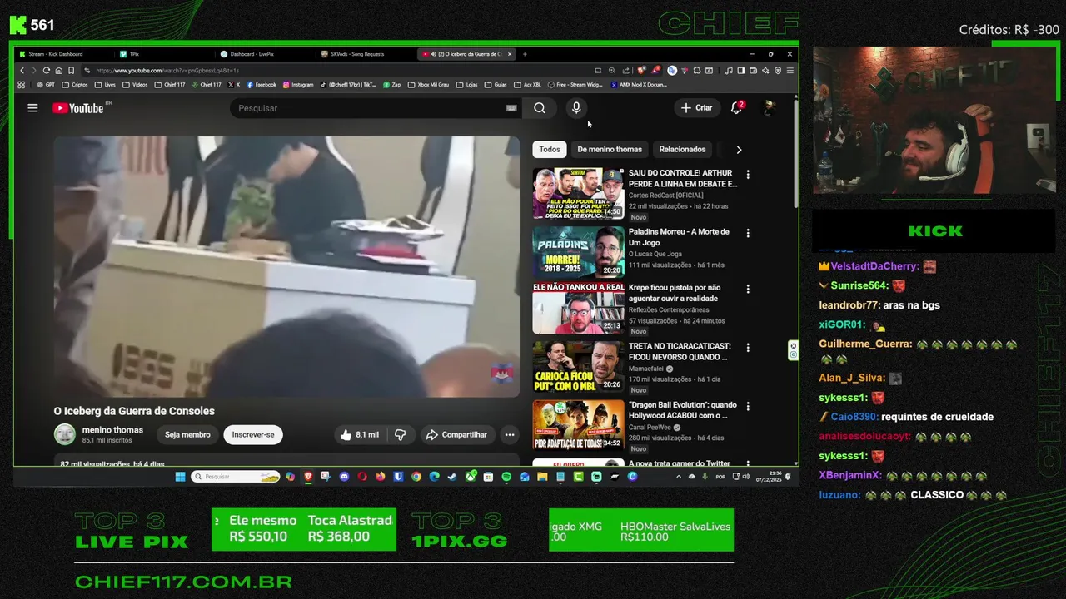This screenshot has width=1066, height=599.
Task: Click the YouTube search magnifier button
Action: (x=540, y=108)
